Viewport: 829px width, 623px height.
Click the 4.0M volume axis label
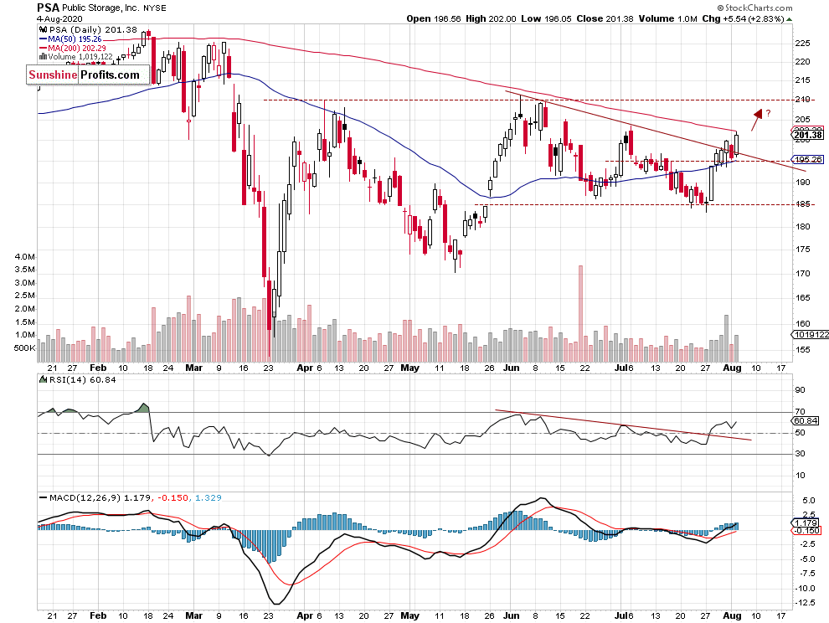click(x=25, y=257)
